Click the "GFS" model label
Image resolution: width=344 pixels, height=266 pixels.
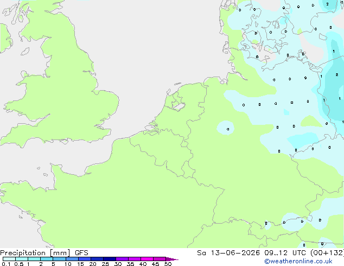coord(81,253)
